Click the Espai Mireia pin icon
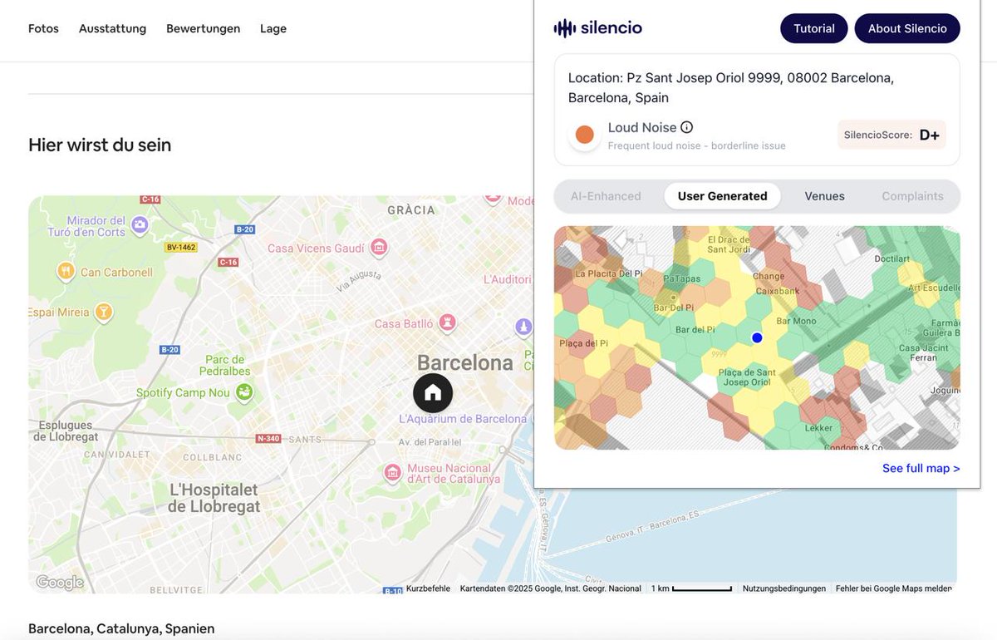Screen dimensions: 997x640 pos(103,312)
